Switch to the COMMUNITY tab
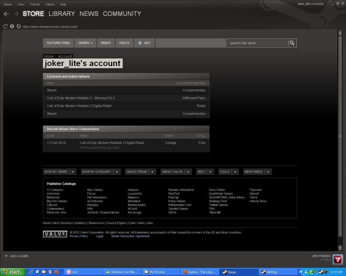The height and width of the screenshot is (276, 346). tap(122, 13)
